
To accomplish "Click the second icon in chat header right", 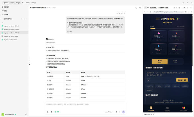I will pyautogui.click(x=140, y=8).
